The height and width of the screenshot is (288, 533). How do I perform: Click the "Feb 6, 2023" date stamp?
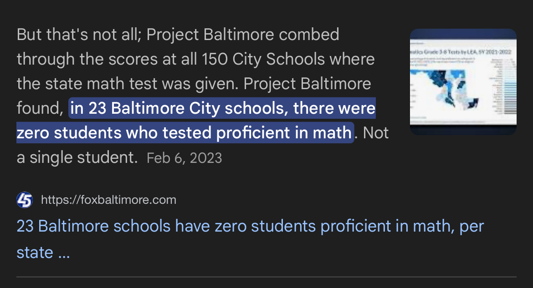coord(184,158)
